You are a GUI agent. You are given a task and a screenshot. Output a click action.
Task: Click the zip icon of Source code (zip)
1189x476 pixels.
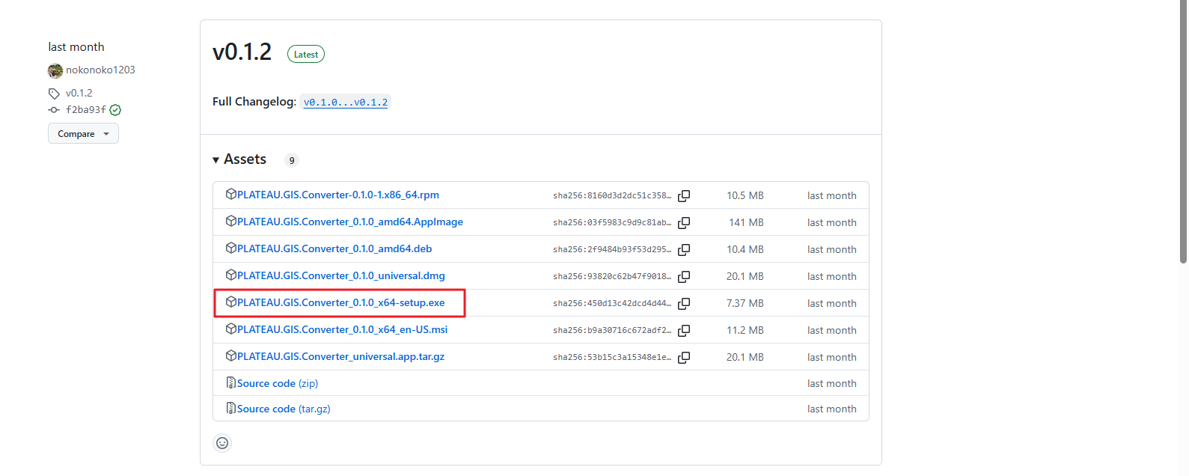pos(231,383)
